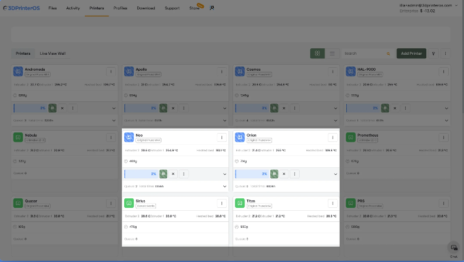
Task: Open Quasar printer card menu
Action: (111, 203)
